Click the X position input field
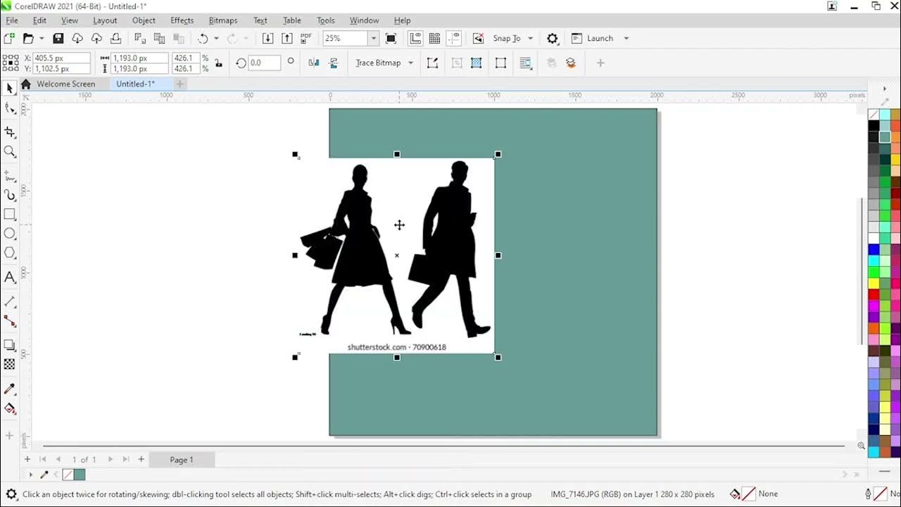This screenshot has height=507, width=901. [62, 58]
